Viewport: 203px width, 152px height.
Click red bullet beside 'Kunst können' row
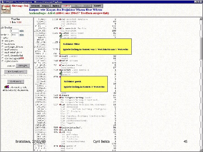click(60, 61)
